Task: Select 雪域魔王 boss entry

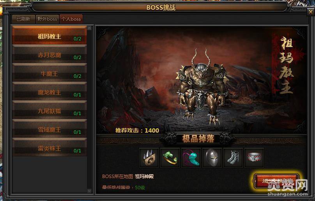Action: pos(50,128)
